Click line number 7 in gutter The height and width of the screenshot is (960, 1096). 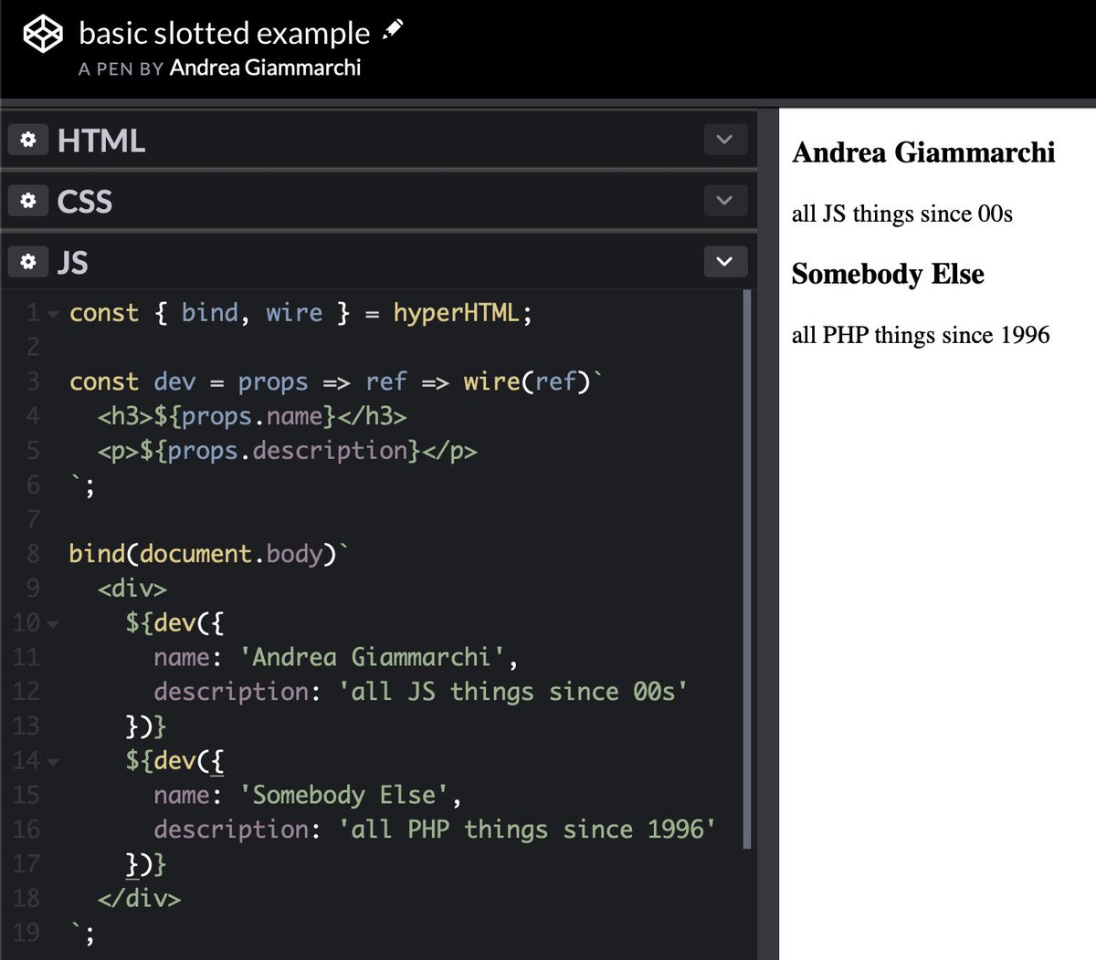33,519
